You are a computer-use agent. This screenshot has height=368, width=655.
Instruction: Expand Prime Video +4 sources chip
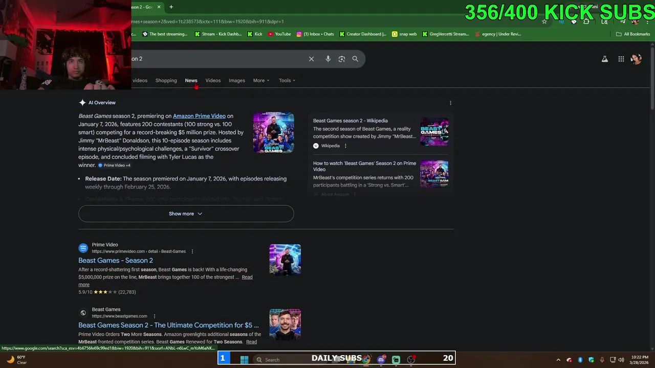pyautogui.click(x=114, y=166)
